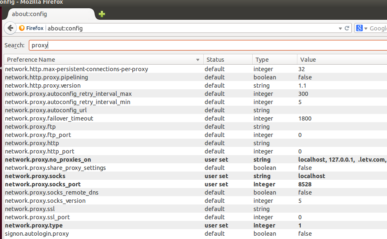Select network.proxy.http_port preference
This screenshot has height=239, width=387.
(39, 151)
